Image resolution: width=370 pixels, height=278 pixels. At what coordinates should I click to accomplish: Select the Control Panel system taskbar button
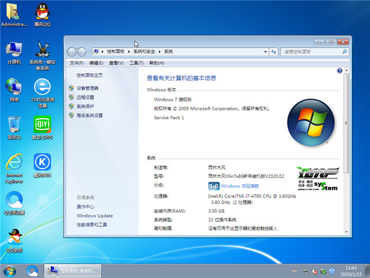(x=73, y=271)
